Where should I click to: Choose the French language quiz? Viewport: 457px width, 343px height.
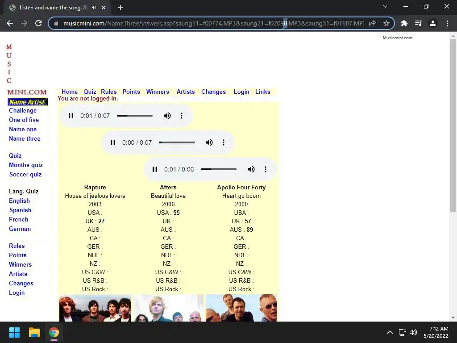coord(18,219)
